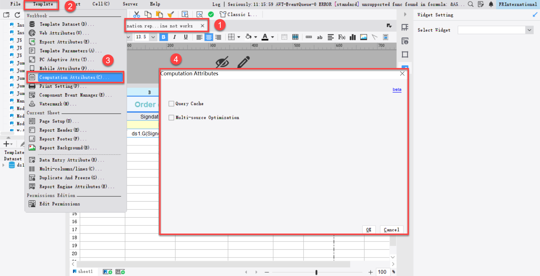Switch to the sheet1 tab
Screen dimensions: 540x276
83,272
